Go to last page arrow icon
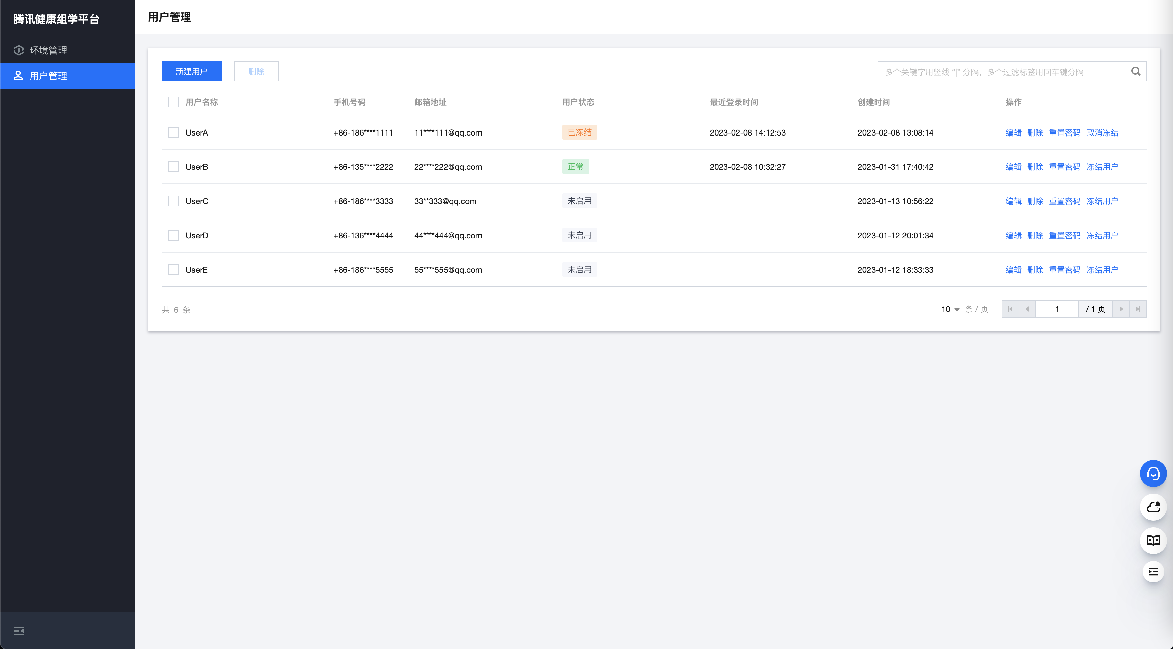The image size is (1173, 649). (x=1138, y=309)
